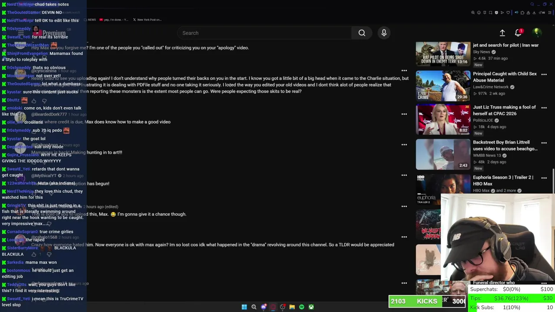Open the Principal Caught video's more menu
The width and height of the screenshot is (555, 312).
(544, 74)
